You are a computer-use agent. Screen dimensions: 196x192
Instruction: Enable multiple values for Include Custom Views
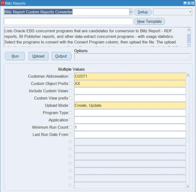(x=70, y=91)
